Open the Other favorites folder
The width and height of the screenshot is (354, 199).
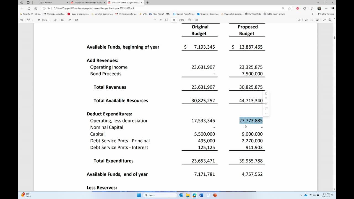pyautogui.click(x=326, y=14)
